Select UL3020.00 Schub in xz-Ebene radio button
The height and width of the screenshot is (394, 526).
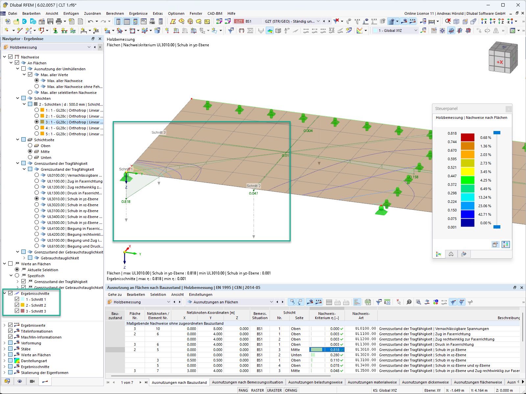pyautogui.click(x=37, y=205)
